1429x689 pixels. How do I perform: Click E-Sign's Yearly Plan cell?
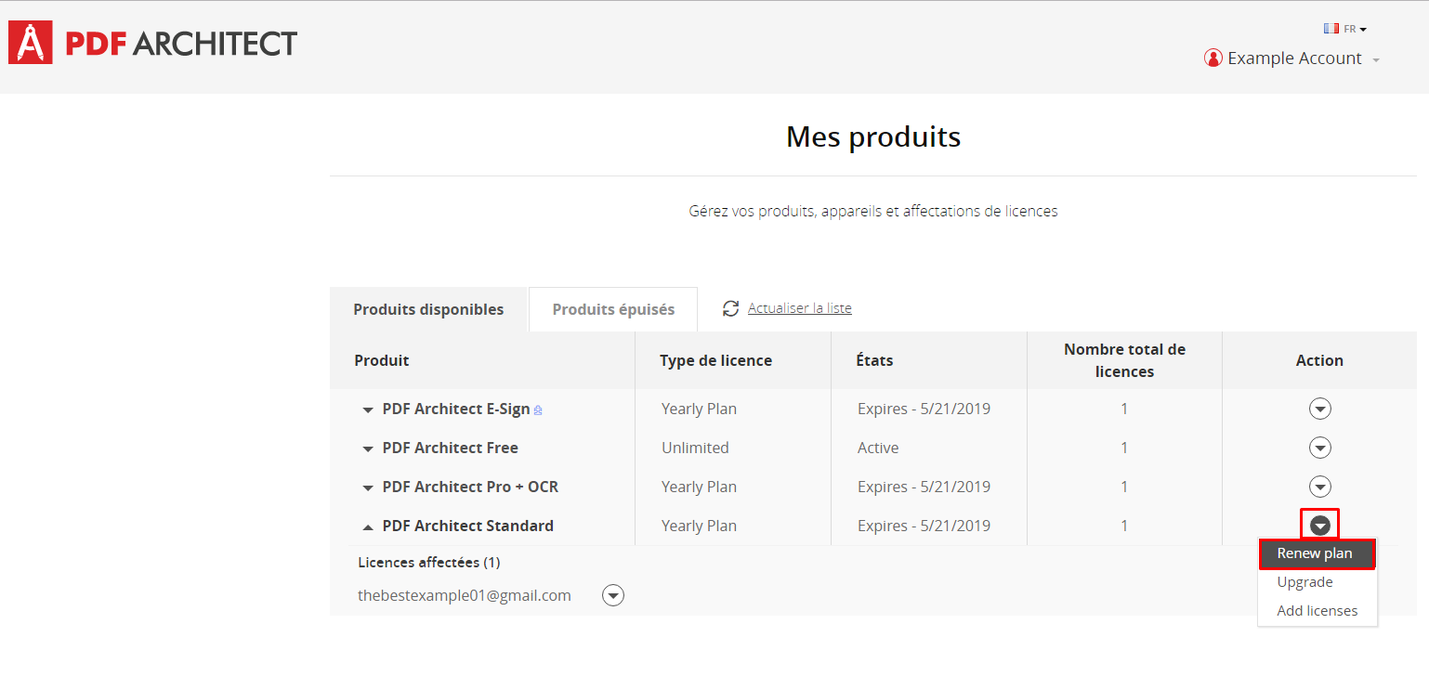point(699,409)
